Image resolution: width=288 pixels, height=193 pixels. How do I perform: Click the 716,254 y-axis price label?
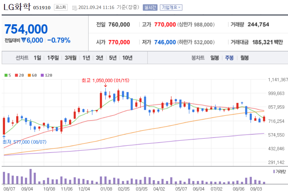pyautogui.click(x=276, y=121)
